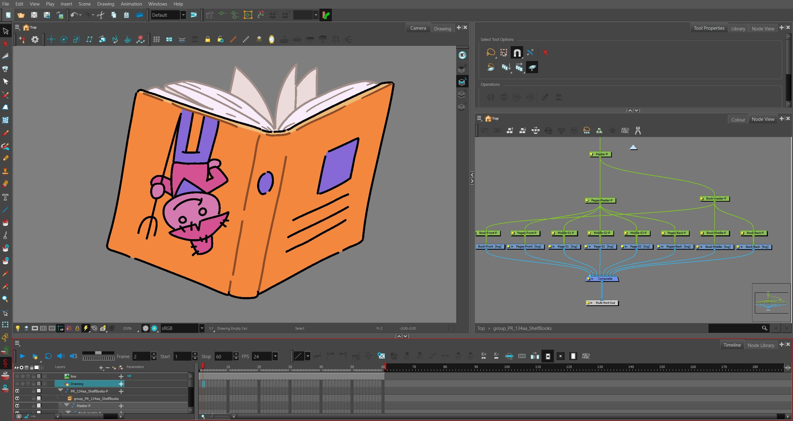The image size is (793, 421).
Task: Click the Multi-Port-Out node
Action: click(602, 303)
